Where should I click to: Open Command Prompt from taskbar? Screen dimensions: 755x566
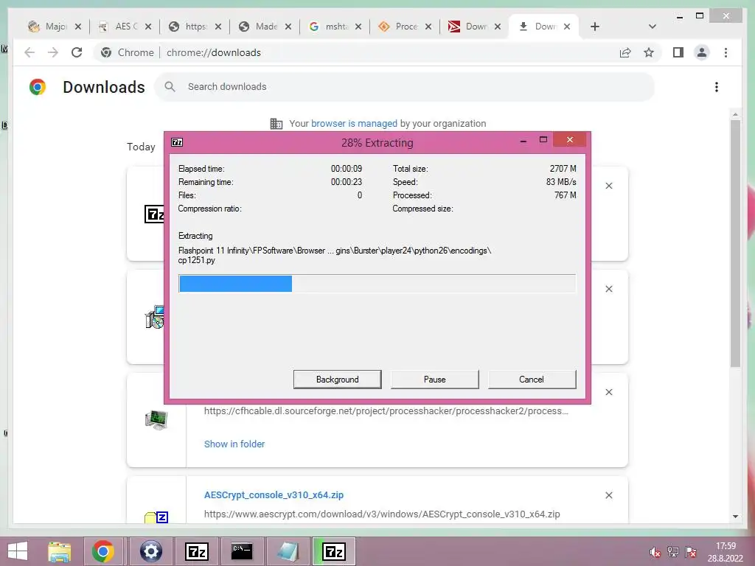point(242,551)
